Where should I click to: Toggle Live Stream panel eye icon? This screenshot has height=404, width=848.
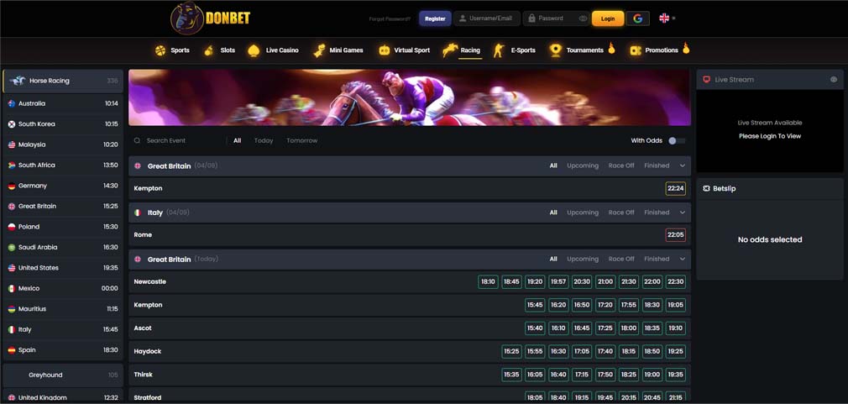click(834, 80)
